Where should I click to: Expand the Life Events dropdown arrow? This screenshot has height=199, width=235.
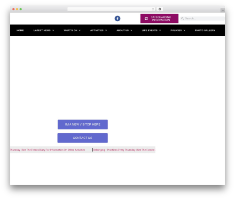tap(160, 30)
